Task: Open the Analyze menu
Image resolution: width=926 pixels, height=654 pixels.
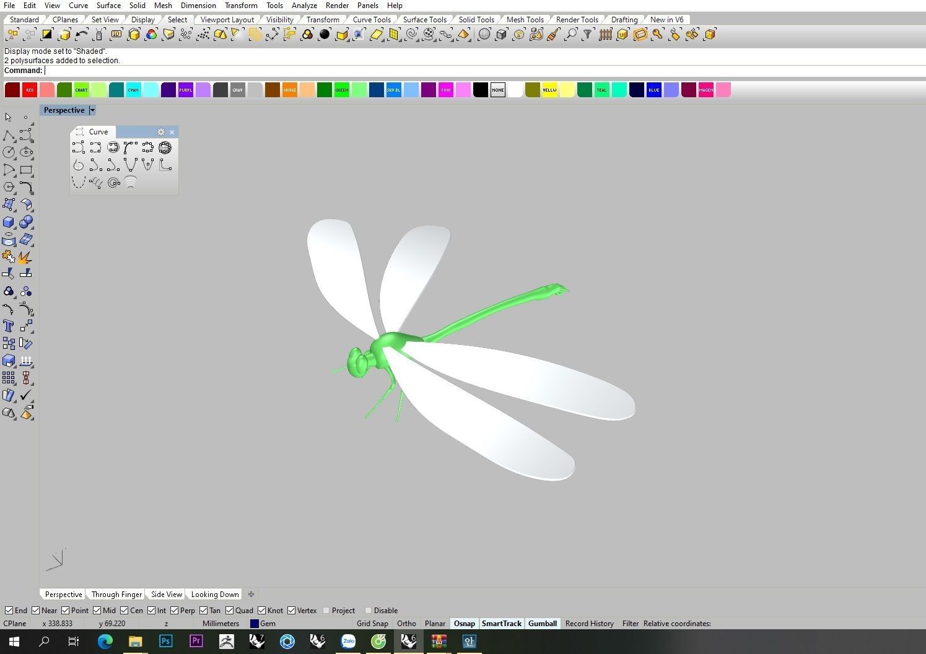Action: click(304, 5)
